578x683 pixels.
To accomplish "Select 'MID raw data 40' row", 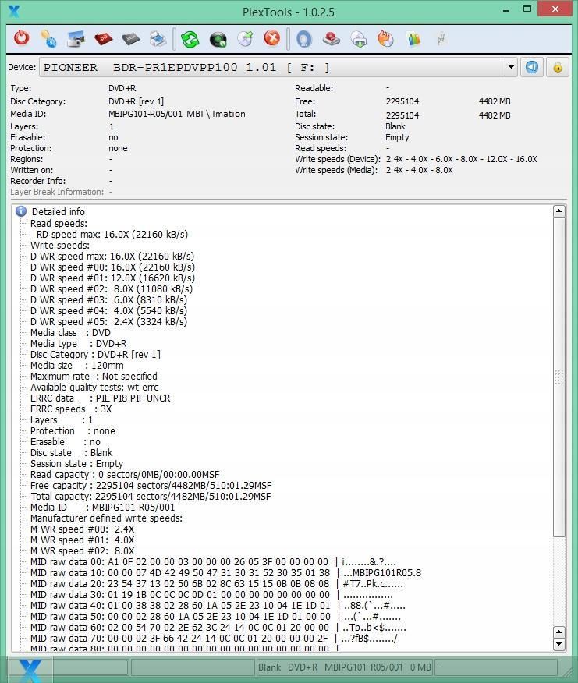I will [218, 606].
